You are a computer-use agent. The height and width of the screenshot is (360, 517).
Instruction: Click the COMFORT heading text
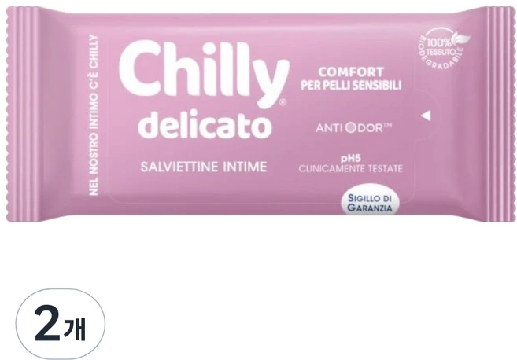pos(351,72)
